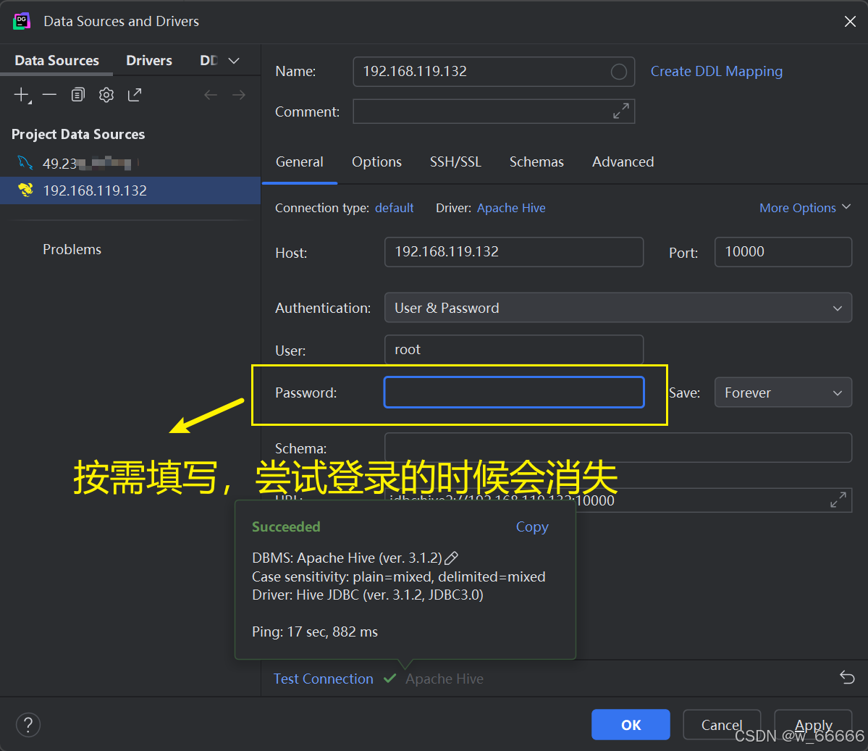Click the Project Data Sources header
Image resolution: width=868 pixels, height=751 pixels.
coord(78,134)
